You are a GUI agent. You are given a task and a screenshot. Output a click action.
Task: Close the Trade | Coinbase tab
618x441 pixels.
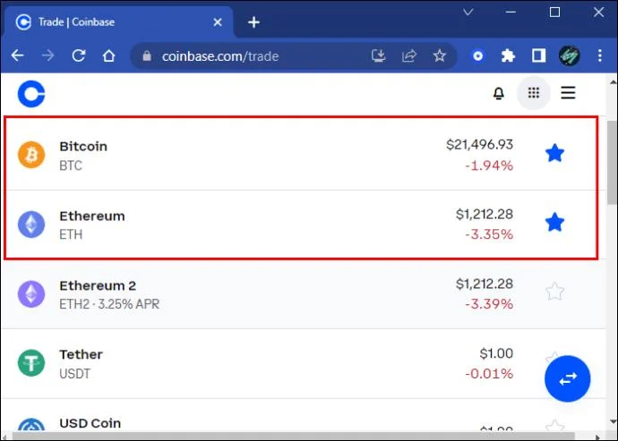[217, 22]
